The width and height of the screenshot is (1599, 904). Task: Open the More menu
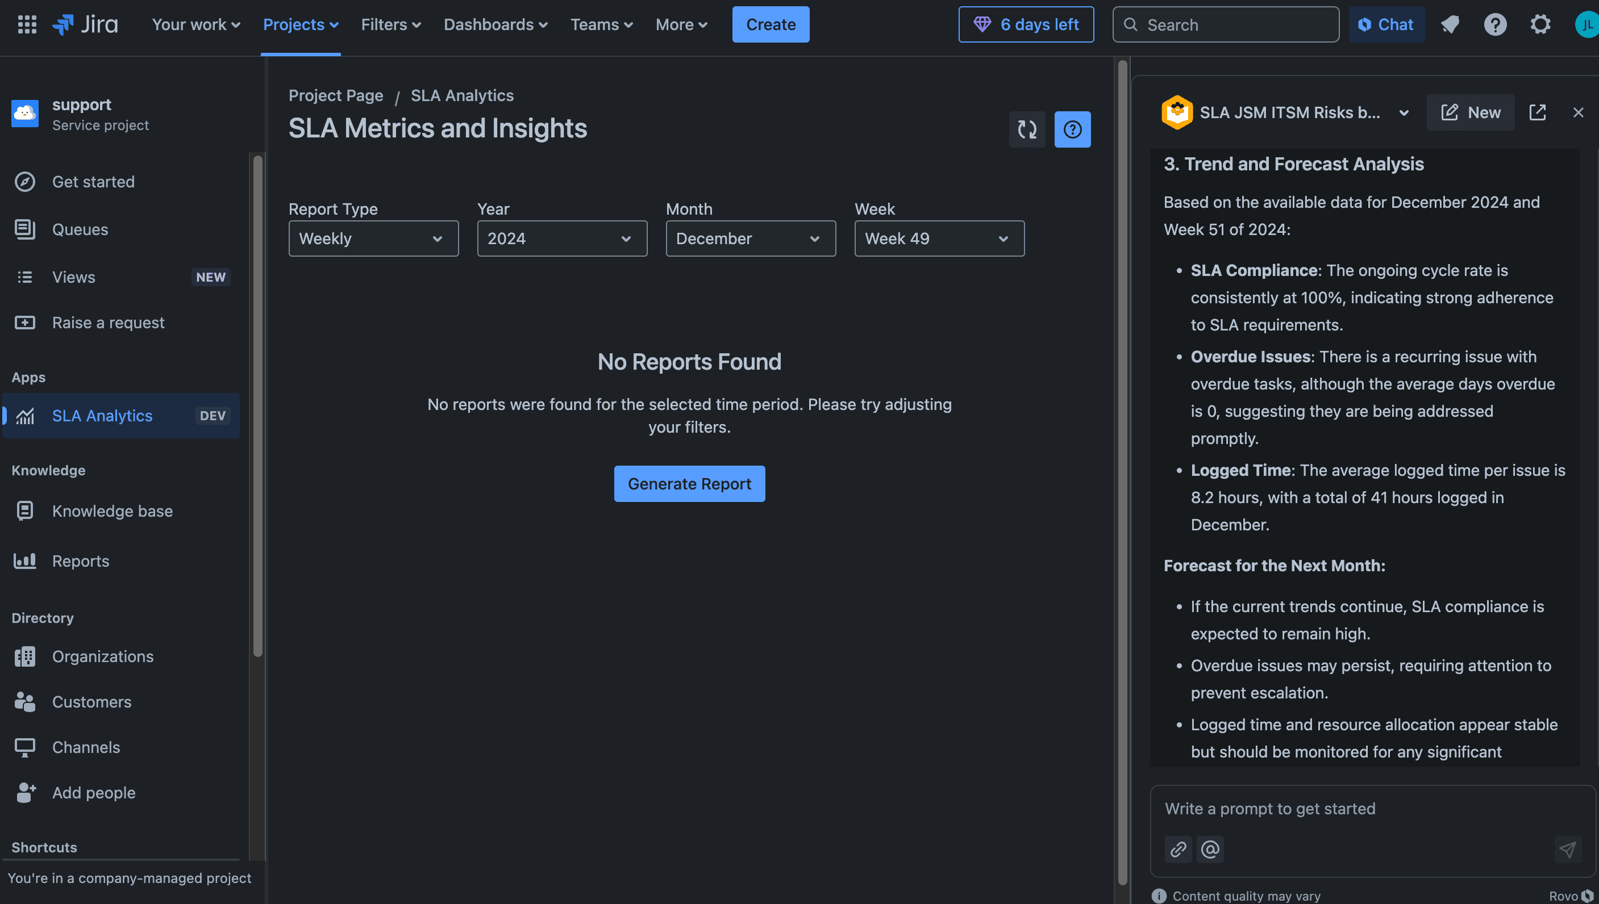tap(681, 24)
